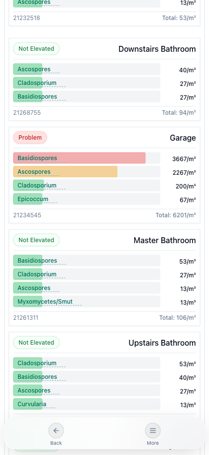Click Total: 53/m³ value
Viewport: 209px width, 455px height.
[x=179, y=18]
